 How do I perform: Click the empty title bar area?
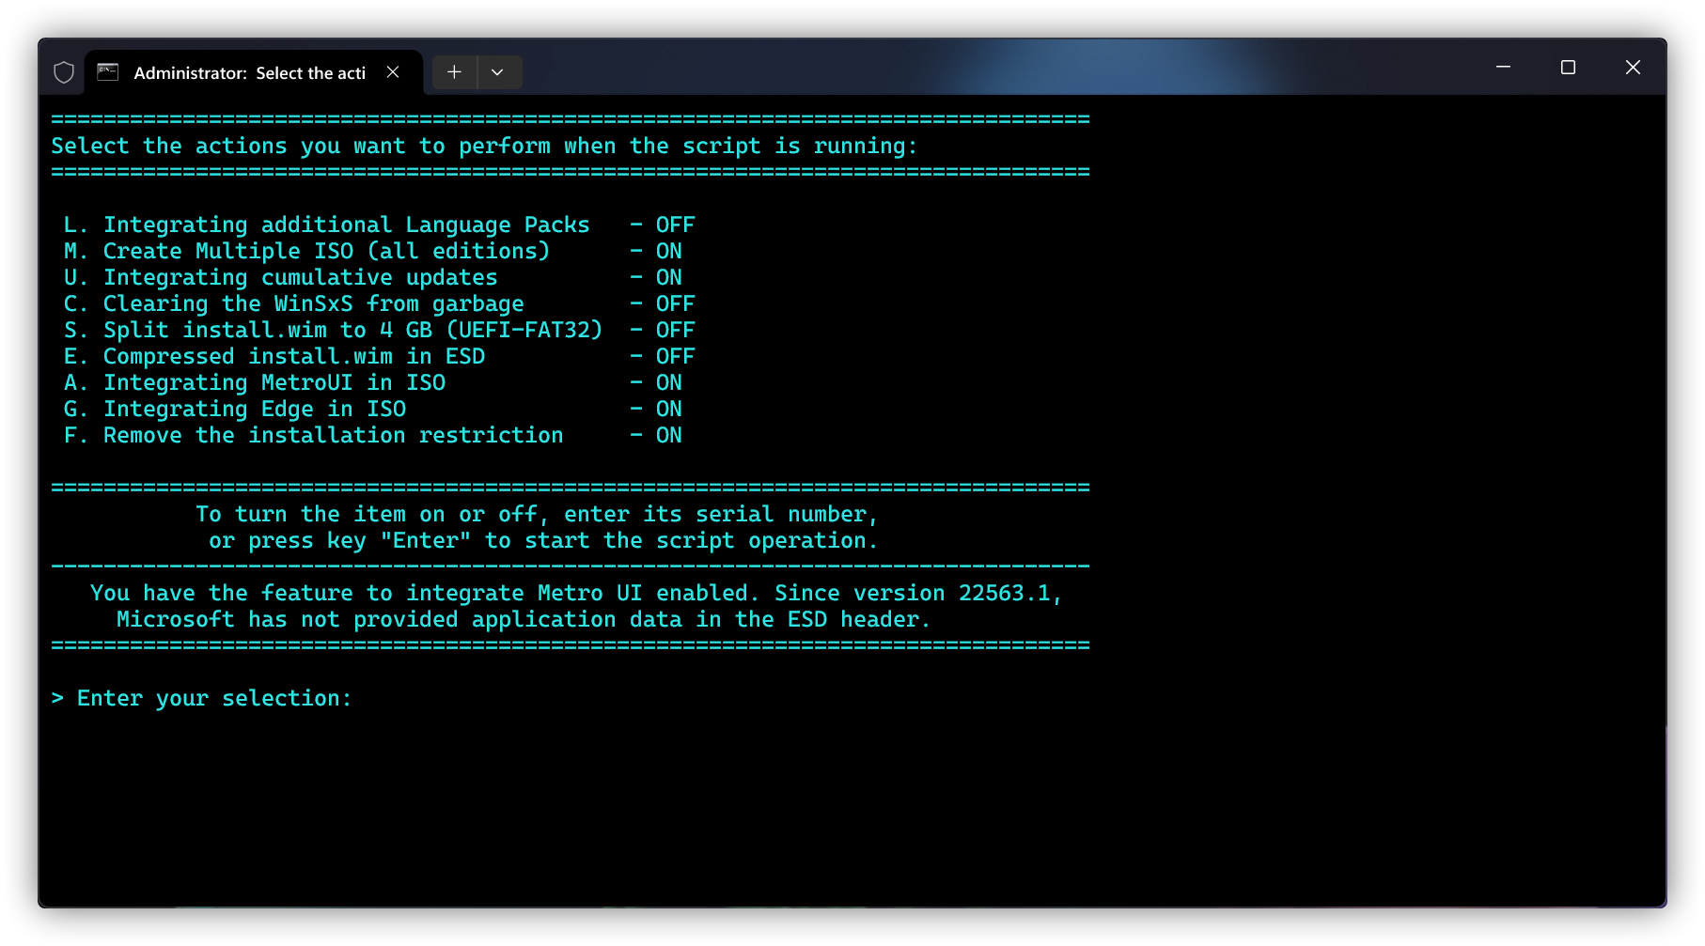(x=940, y=68)
